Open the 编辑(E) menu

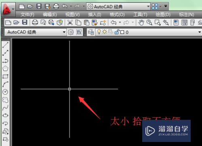pyautogui.click(x=50, y=15)
